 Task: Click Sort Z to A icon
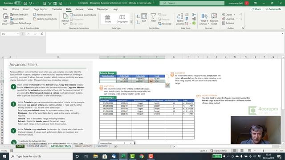point(138,22)
